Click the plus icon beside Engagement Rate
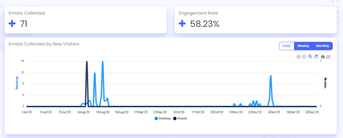 182,24
